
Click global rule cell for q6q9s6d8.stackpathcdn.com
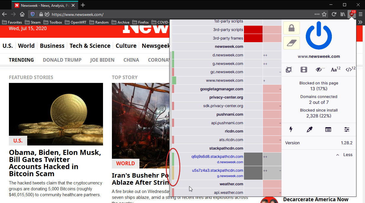(253, 159)
